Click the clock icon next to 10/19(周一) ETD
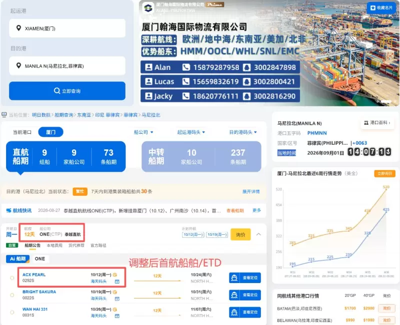Viewport: 400px width, 325px height. (x=115, y=292)
